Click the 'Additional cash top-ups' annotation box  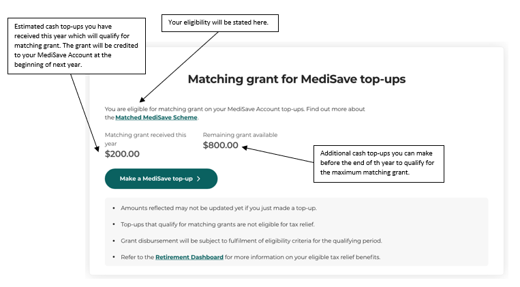tap(379, 164)
